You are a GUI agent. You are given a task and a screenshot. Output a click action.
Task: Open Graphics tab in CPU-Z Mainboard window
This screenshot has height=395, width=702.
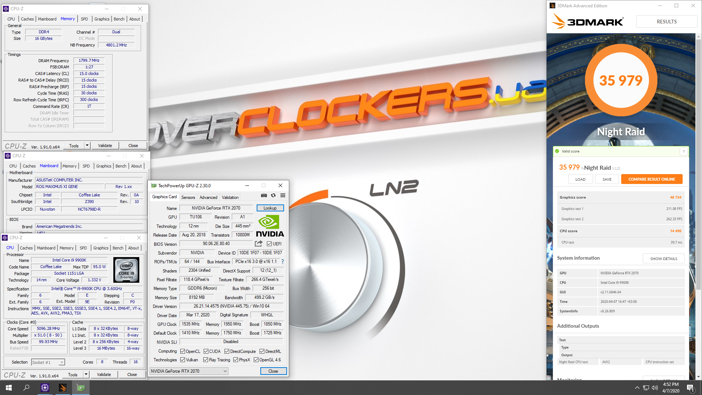(104, 166)
